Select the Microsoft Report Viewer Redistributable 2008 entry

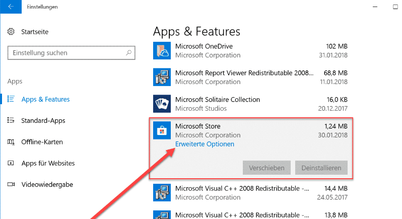pyautogui.click(x=244, y=73)
